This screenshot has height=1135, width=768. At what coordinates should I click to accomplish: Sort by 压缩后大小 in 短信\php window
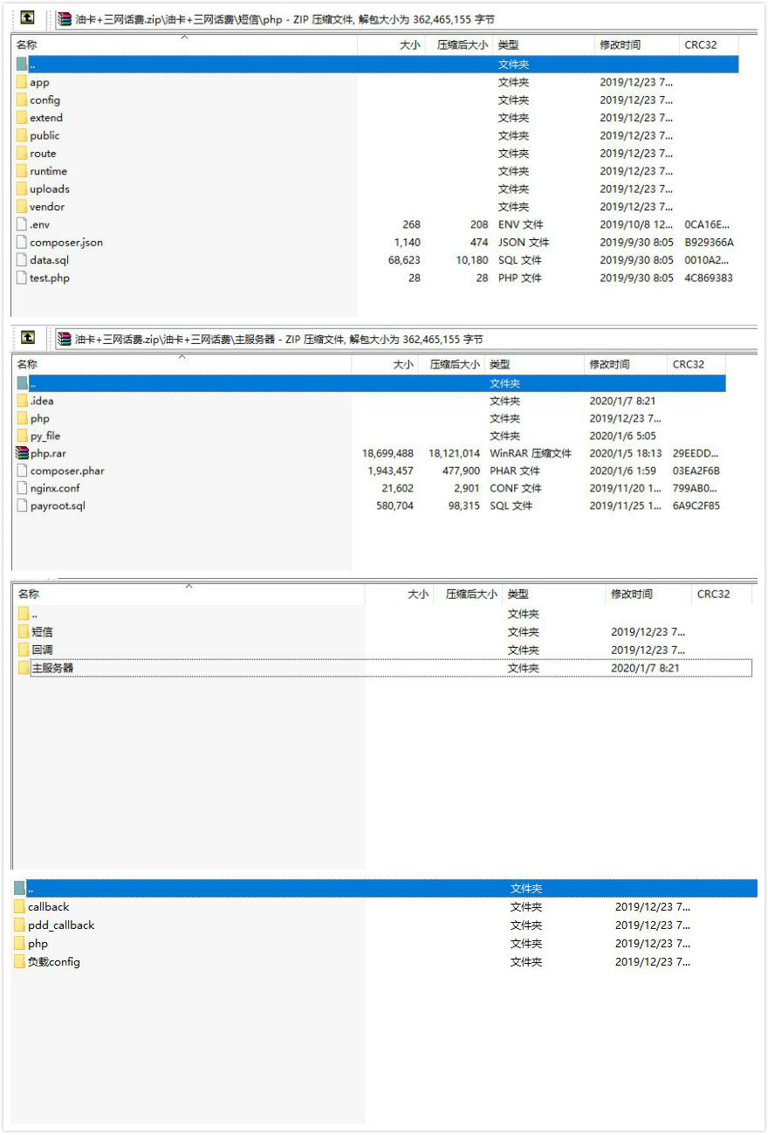[459, 45]
